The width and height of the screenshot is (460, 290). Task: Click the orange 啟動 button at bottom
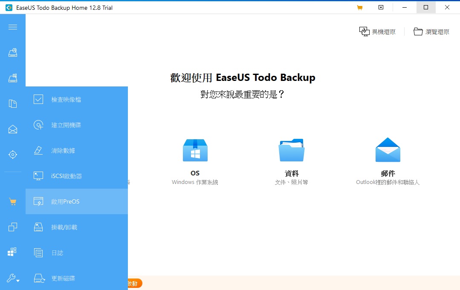(x=135, y=283)
